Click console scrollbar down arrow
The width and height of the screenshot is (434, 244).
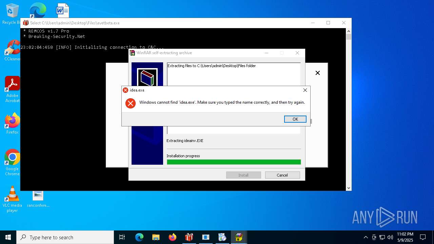point(349,188)
